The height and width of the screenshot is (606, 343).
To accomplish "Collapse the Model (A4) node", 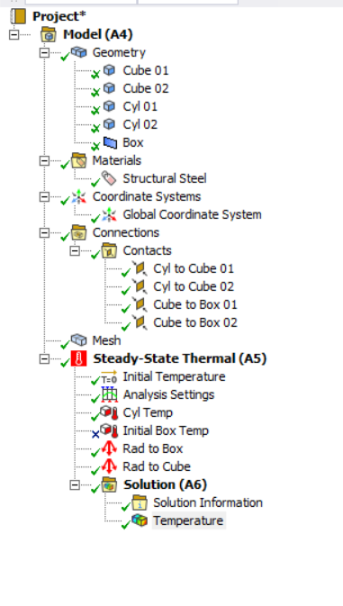I will pyautogui.click(x=14, y=35).
